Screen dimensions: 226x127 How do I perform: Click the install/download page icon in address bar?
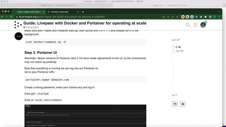[x=163, y=17]
